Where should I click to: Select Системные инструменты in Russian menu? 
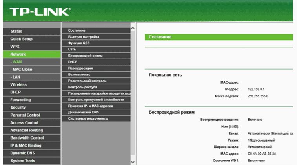click(x=88, y=118)
